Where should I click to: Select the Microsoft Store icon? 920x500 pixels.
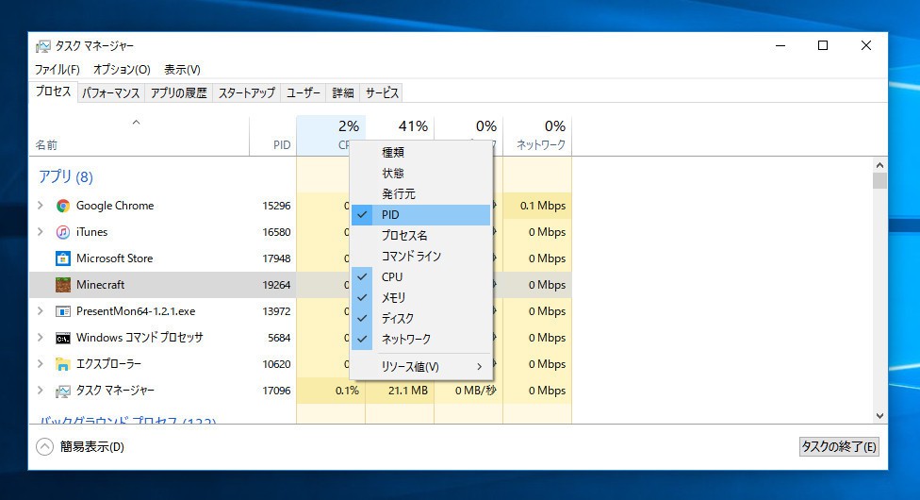coord(63,258)
